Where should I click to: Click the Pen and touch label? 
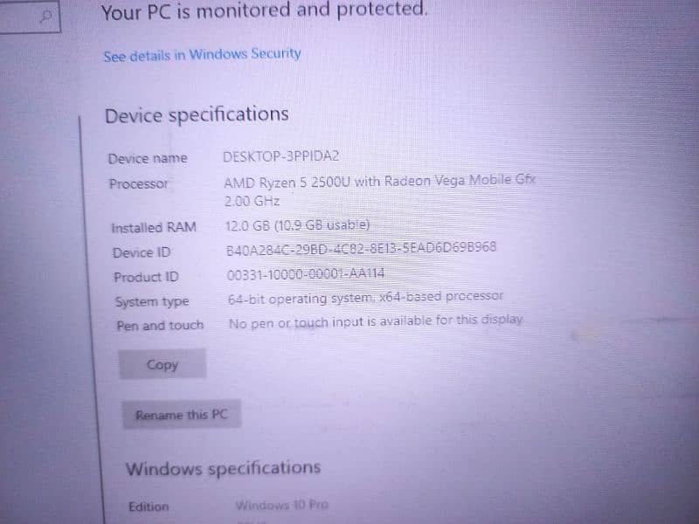[160, 326]
